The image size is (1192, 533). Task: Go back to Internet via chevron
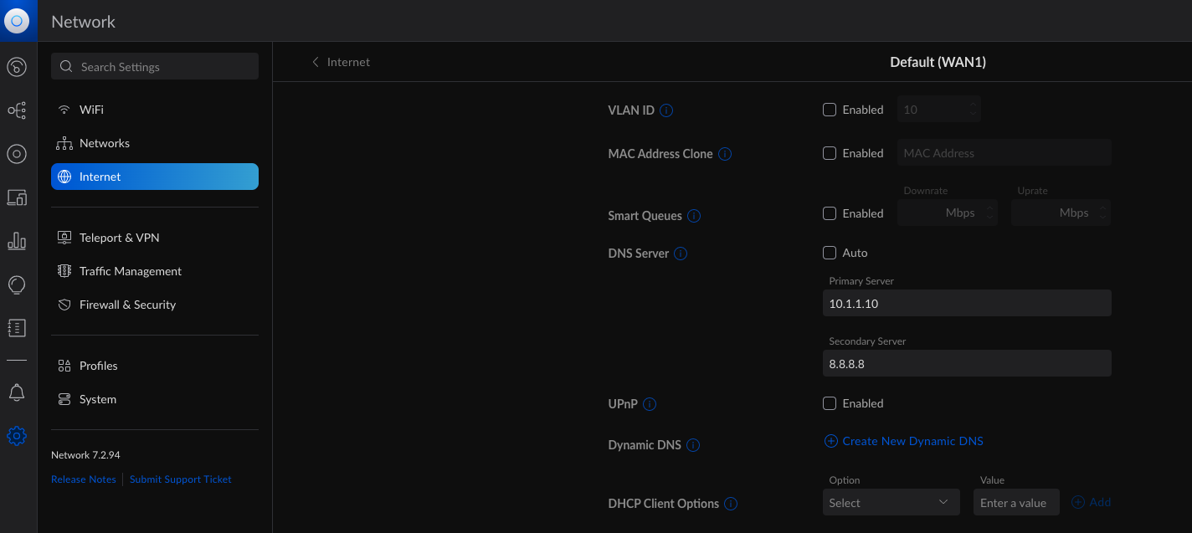click(x=316, y=62)
